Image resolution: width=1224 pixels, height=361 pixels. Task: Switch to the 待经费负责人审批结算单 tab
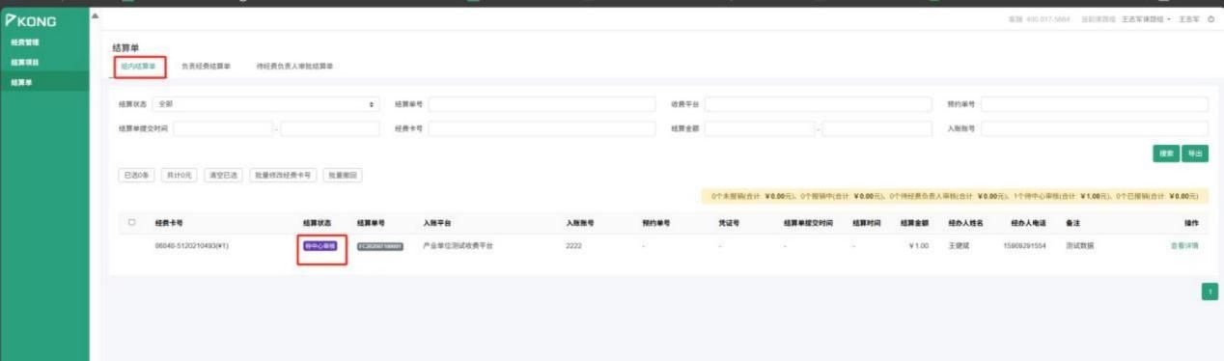294,67
